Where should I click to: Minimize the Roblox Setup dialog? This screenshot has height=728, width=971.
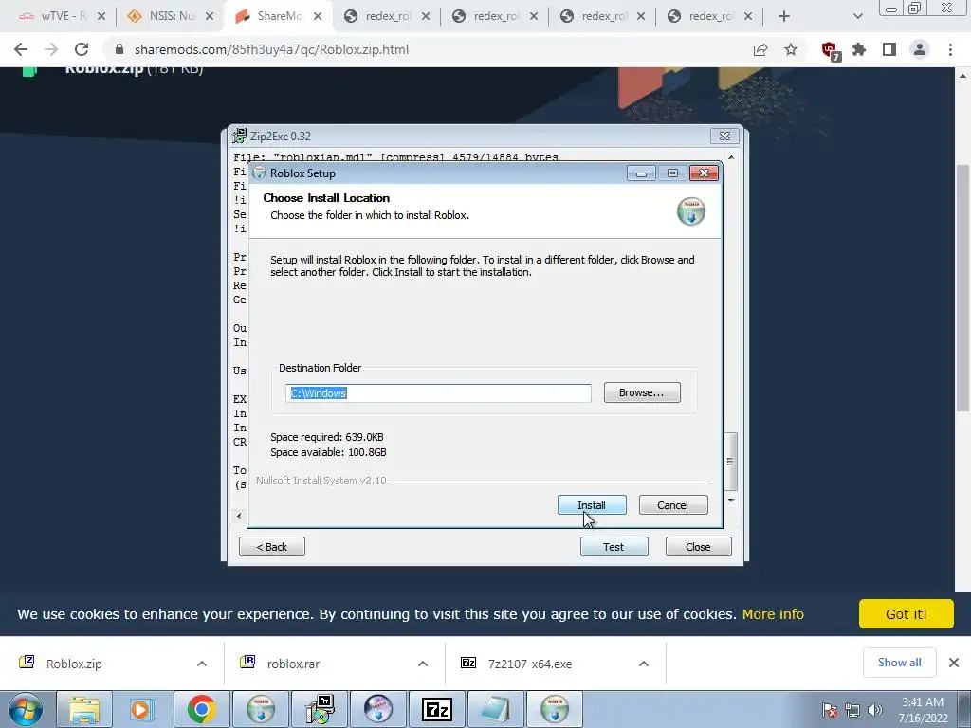click(641, 173)
